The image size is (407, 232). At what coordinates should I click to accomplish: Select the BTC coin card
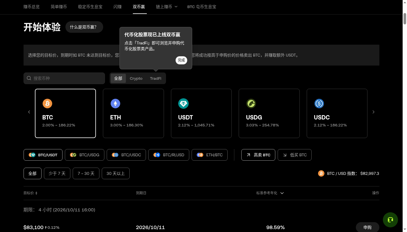[x=65, y=113]
